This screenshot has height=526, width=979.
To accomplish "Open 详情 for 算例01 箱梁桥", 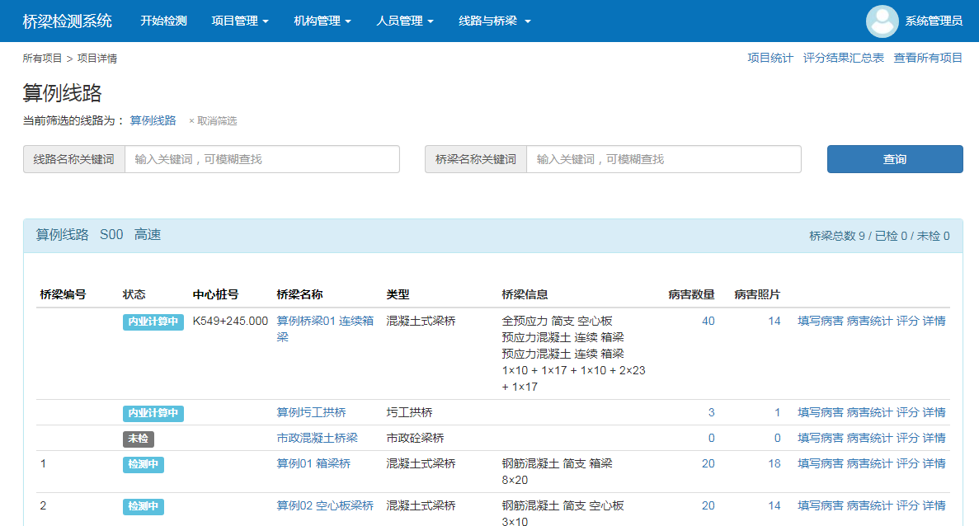I will pos(934,463).
